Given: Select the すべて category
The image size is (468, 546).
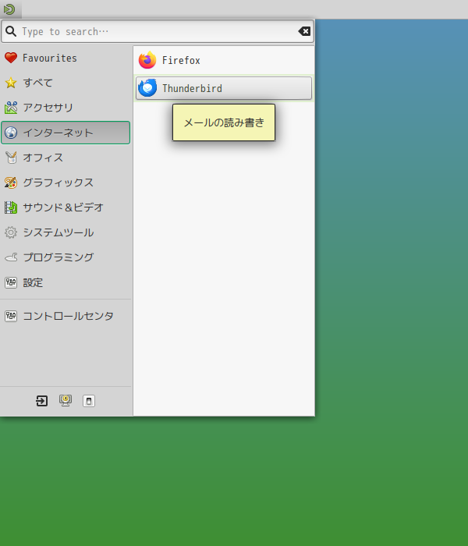Looking at the screenshot, I should [66, 83].
